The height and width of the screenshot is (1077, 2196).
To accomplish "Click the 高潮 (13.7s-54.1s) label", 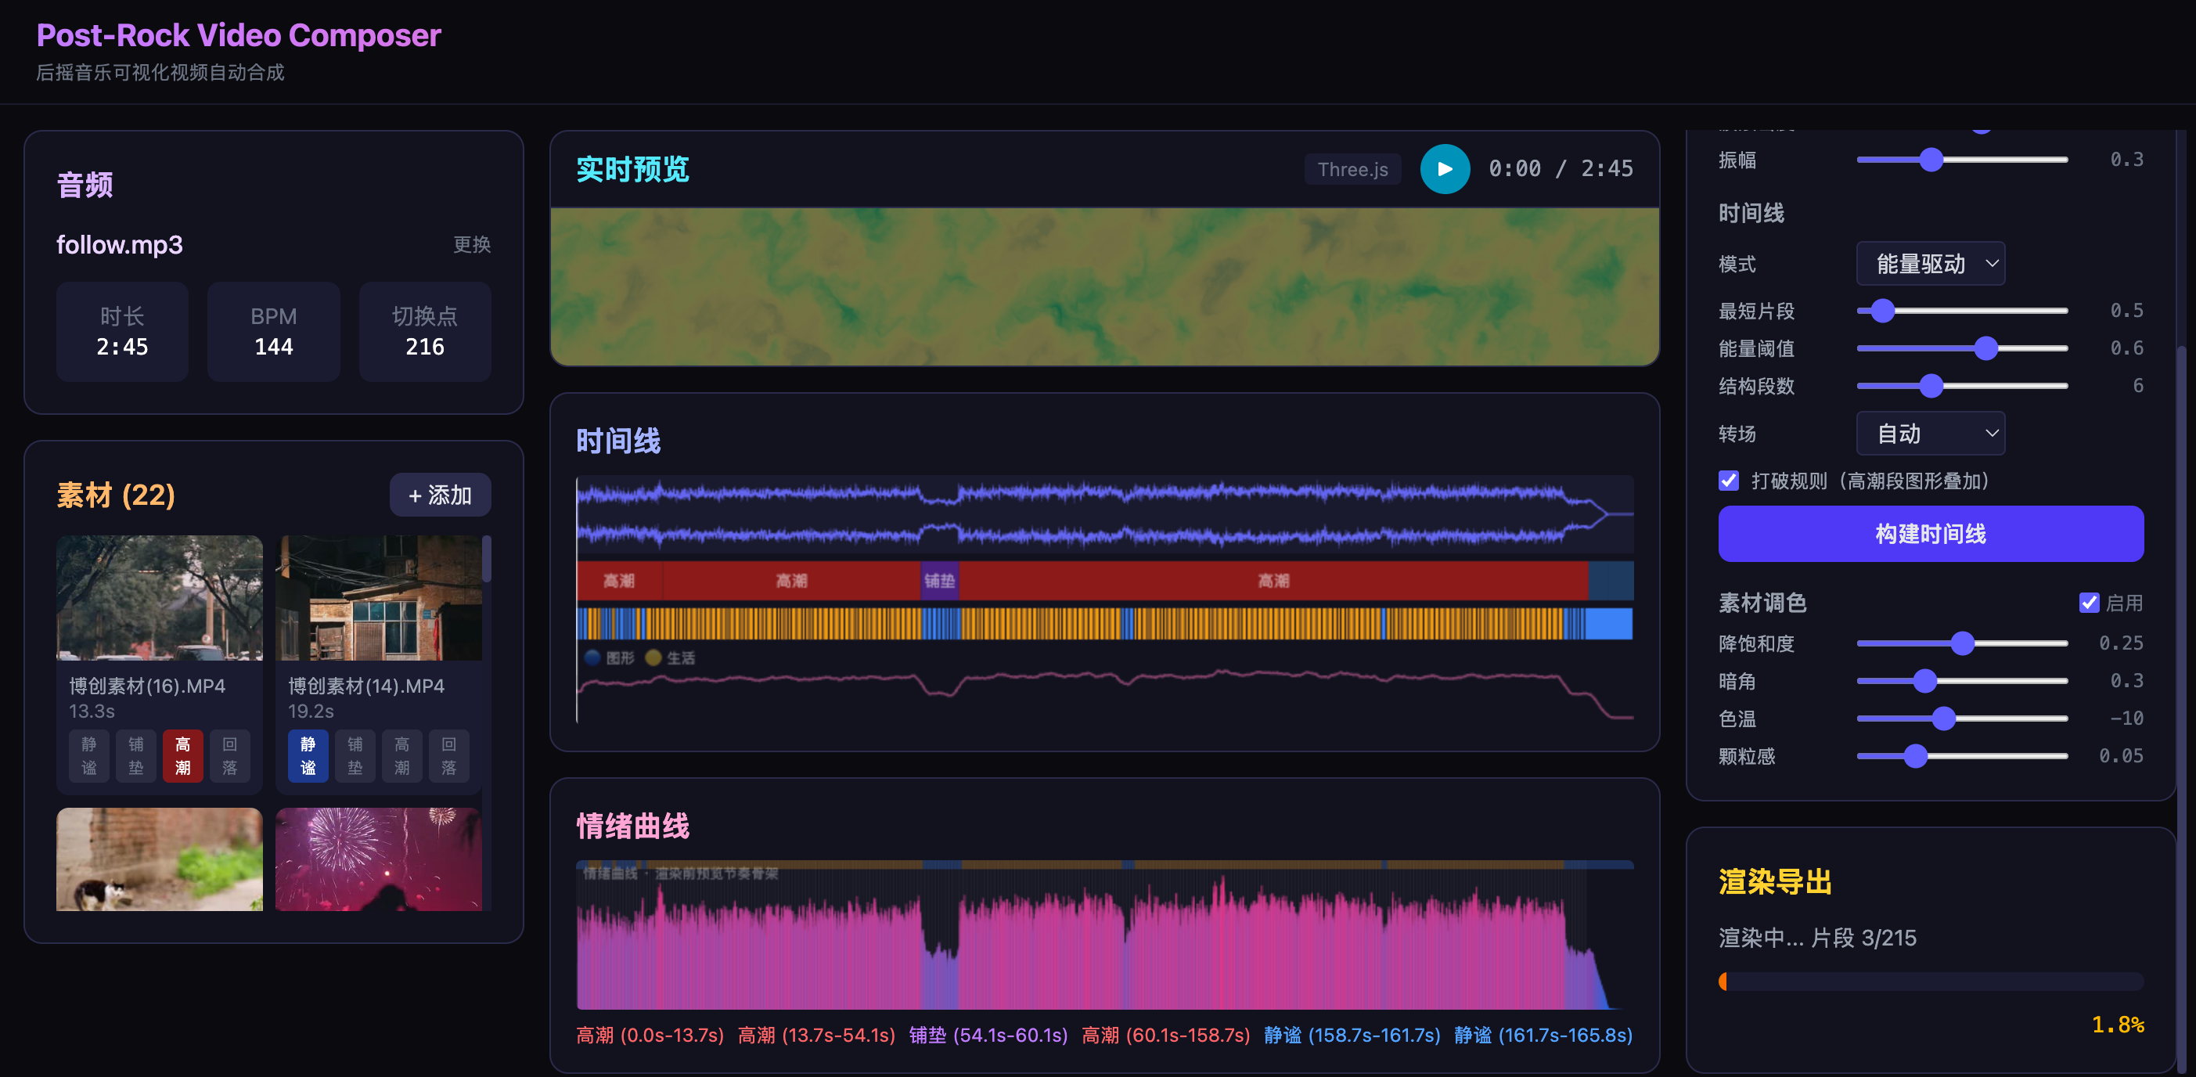I will 815,1035.
